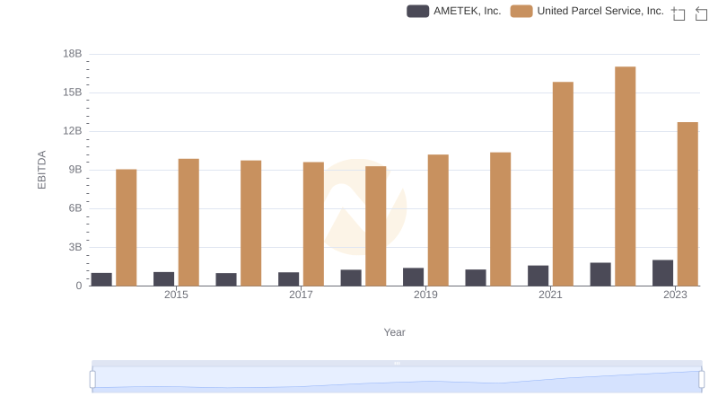Click the United Parcel Service tan swatch
718x414 pixels.
[521, 11]
